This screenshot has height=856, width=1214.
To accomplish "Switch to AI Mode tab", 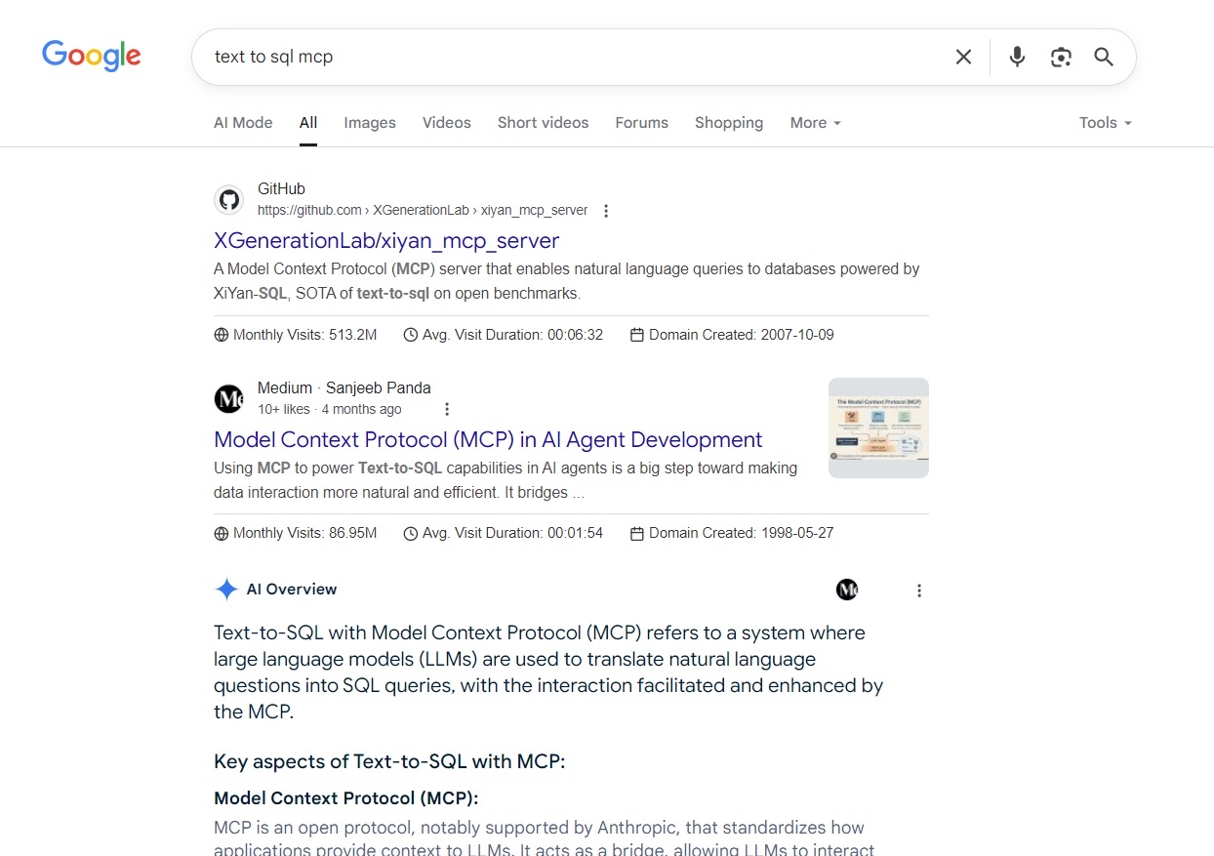I will (x=243, y=123).
